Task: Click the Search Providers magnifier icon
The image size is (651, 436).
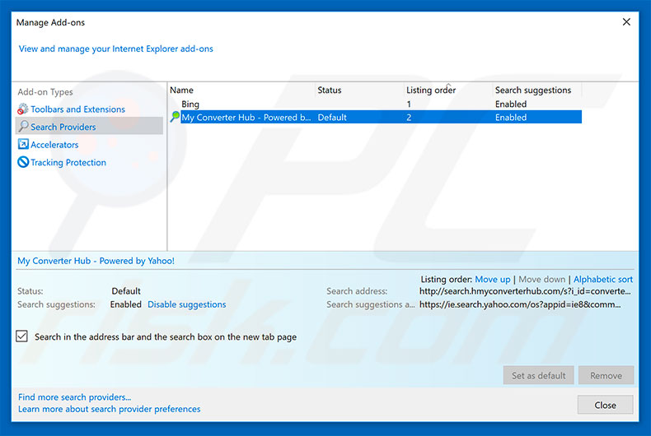Action: pyautogui.click(x=23, y=127)
